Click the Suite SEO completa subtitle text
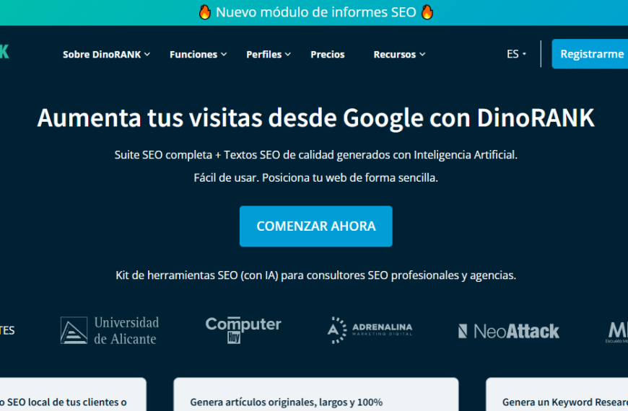This screenshot has height=411, width=628. point(316,155)
